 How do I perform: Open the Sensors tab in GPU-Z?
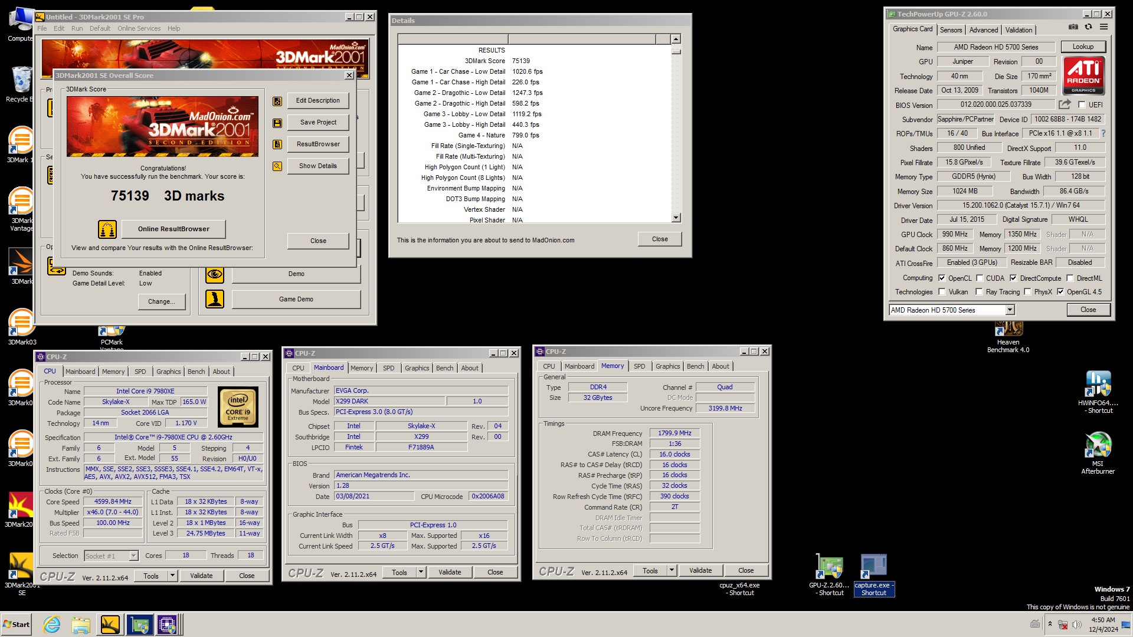[951, 29]
